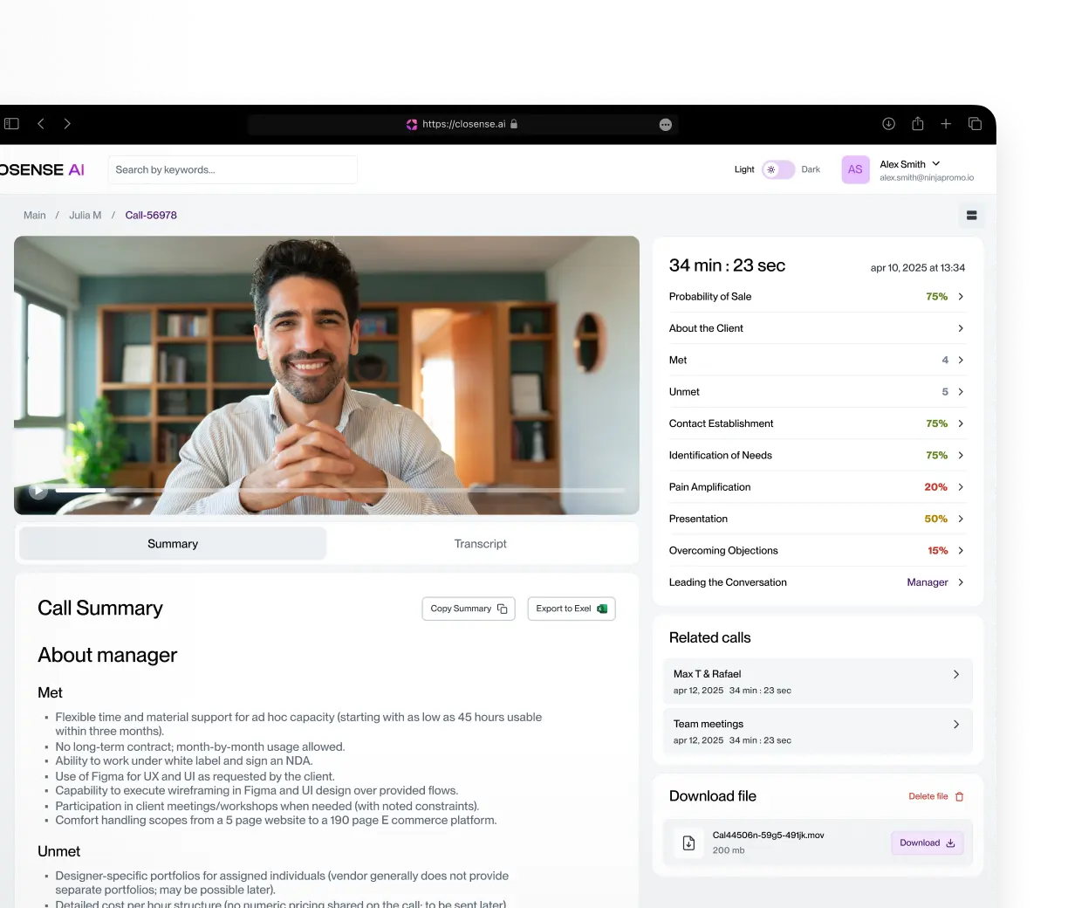Play the call recording video
Image resolution: width=1068 pixels, height=908 pixels.
click(x=38, y=491)
